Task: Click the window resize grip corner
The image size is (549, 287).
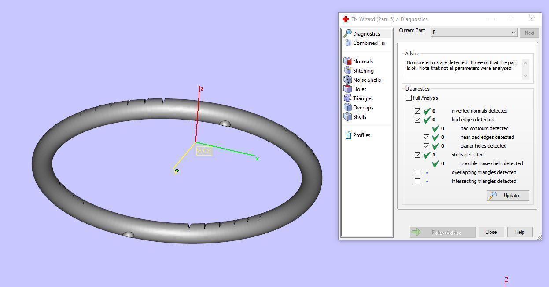Action: (x=539, y=237)
